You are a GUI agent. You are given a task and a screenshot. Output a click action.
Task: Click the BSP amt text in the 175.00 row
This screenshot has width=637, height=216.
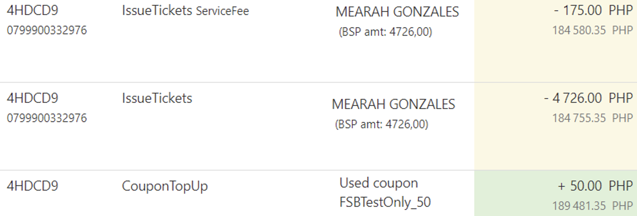(x=385, y=32)
